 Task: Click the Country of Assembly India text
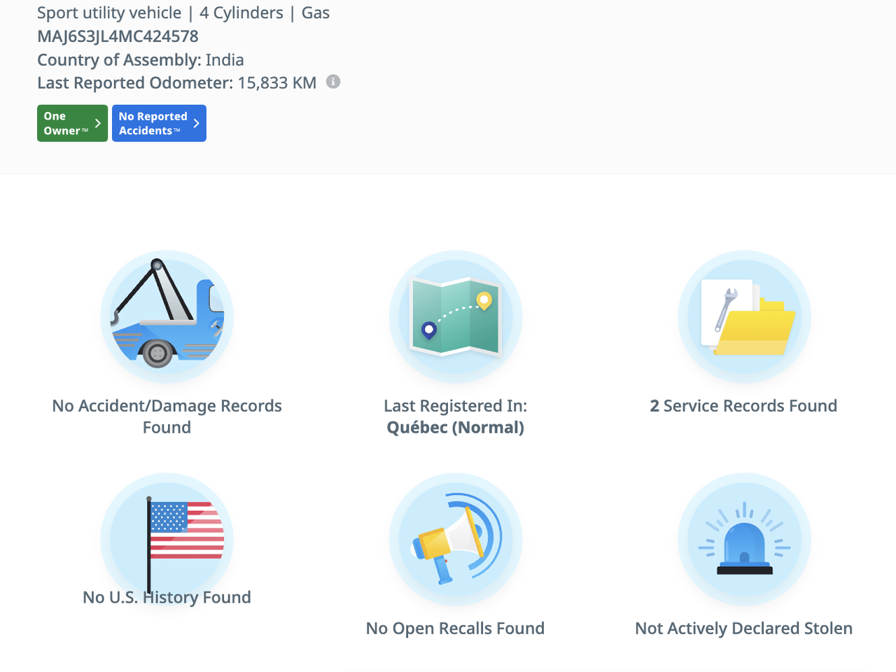(140, 59)
